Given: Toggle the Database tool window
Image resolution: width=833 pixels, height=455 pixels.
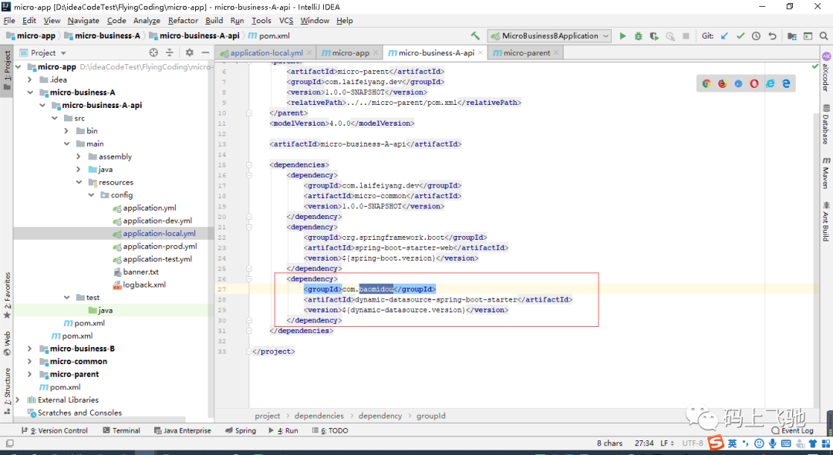Looking at the screenshot, I should (x=826, y=124).
